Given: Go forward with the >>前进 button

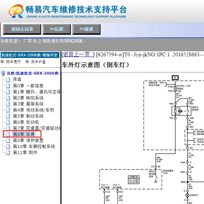Looking at the screenshot, I should (x=86, y=29).
